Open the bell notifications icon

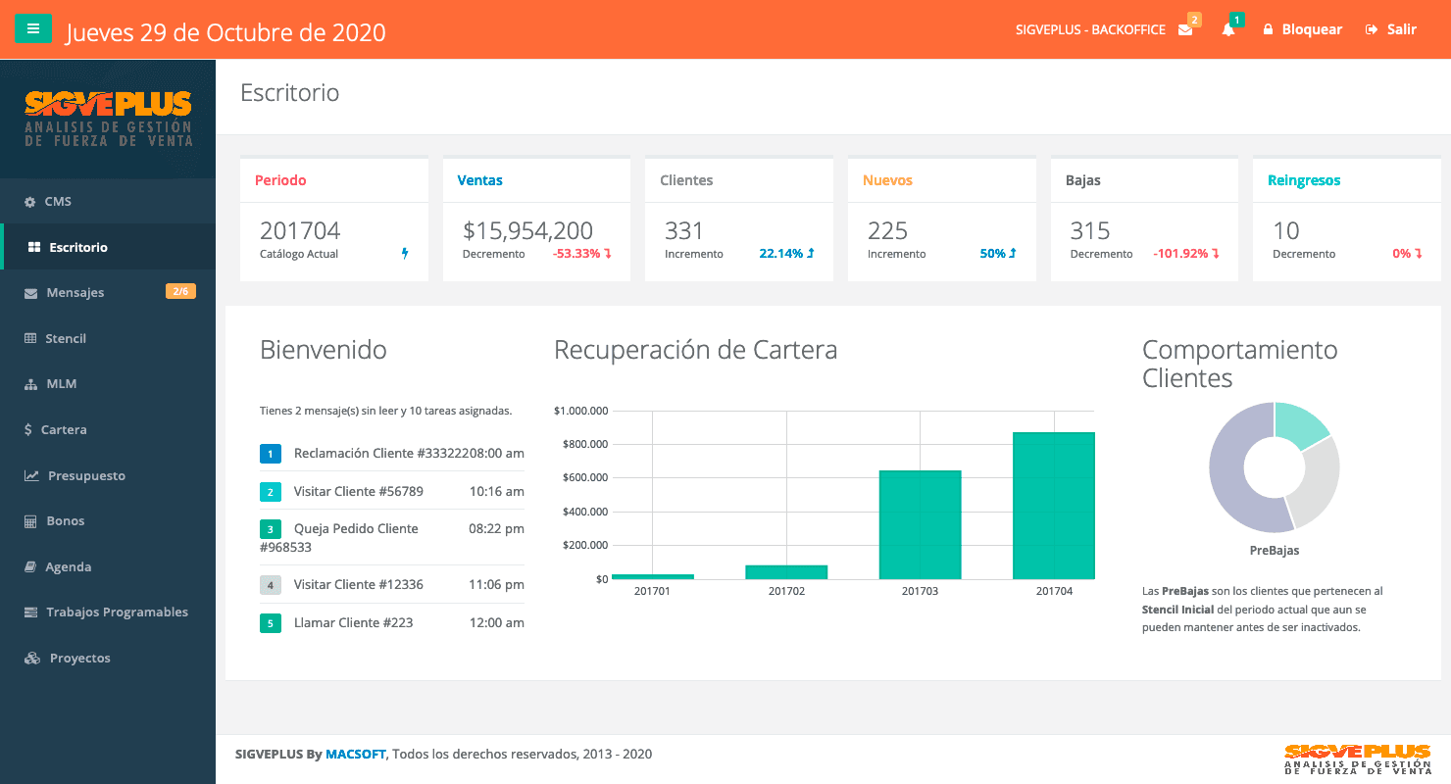pyautogui.click(x=1228, y=29)
